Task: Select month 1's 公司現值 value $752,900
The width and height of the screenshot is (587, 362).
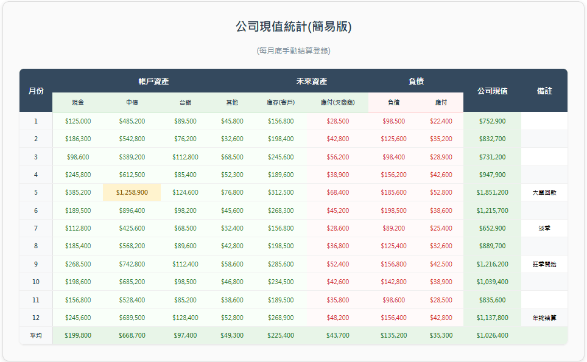Action: tap(493, 120)
